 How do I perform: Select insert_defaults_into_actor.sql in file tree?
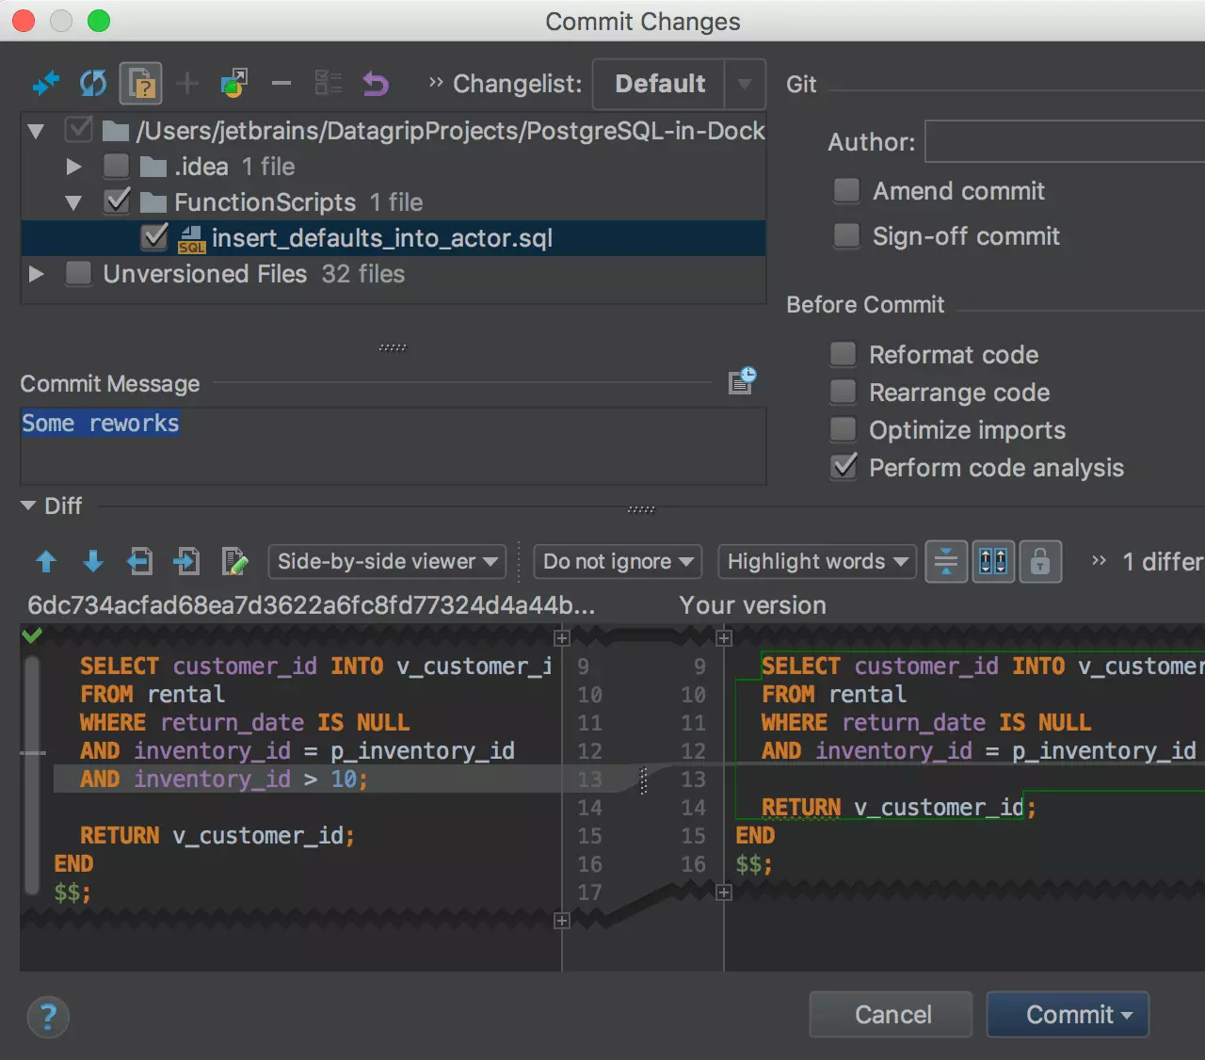[x=381, y=238]
